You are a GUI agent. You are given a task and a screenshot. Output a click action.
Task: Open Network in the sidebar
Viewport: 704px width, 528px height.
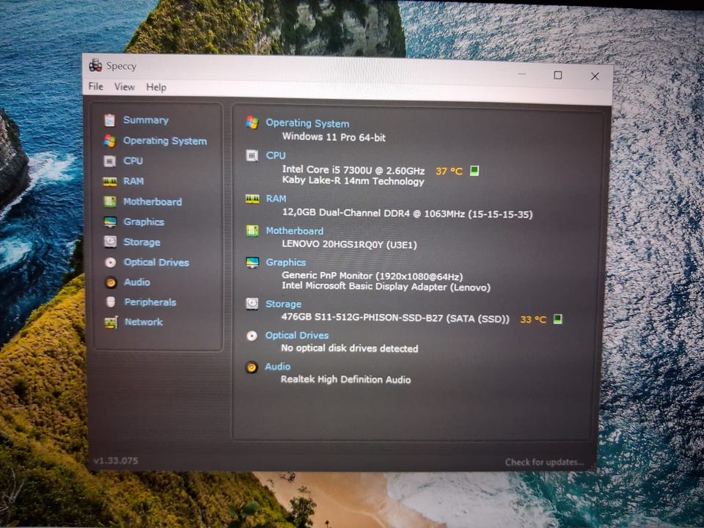tap(144, 322)
